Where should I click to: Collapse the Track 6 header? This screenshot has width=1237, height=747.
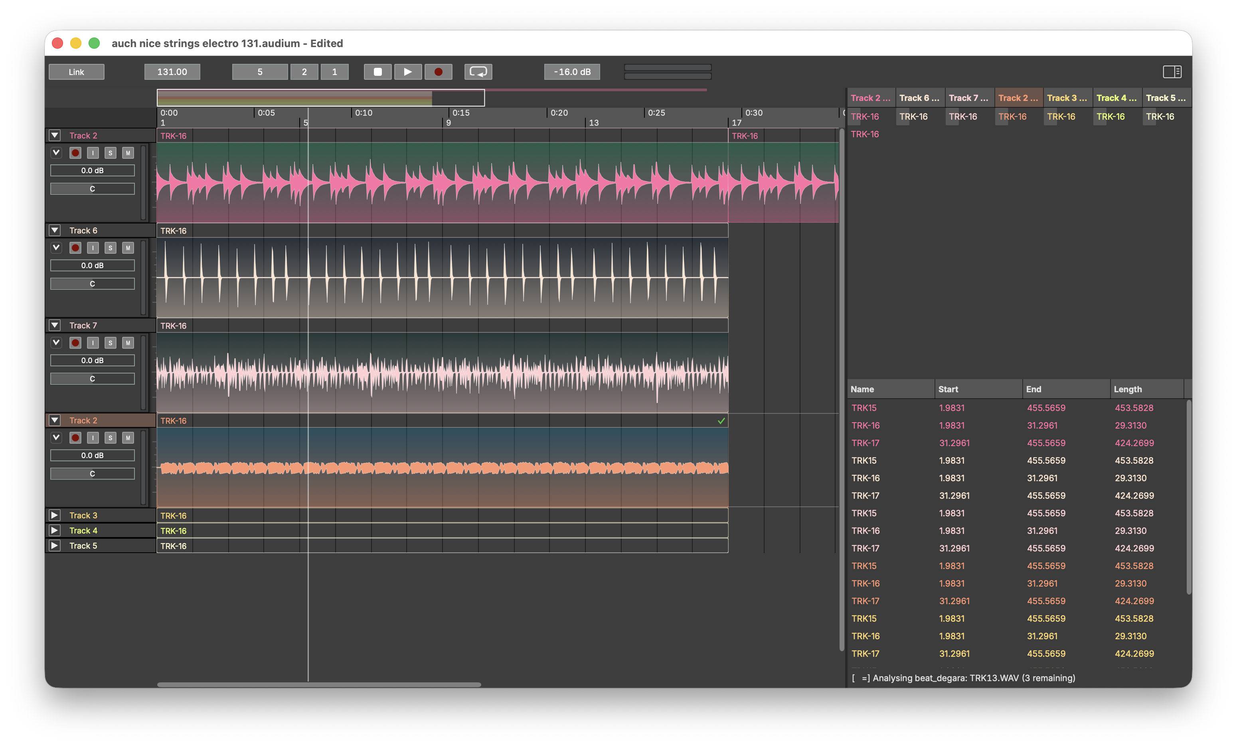(x=55, y=230)
